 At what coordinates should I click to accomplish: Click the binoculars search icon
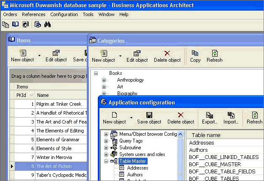coord(48,25)
